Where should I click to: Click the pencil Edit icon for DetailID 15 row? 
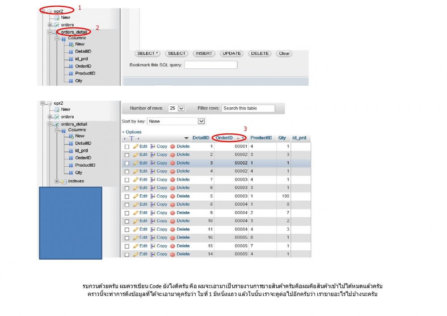coord(136,246)
